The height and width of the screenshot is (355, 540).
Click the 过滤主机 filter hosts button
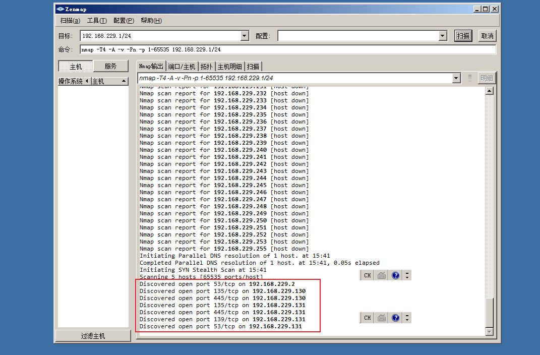point(93,336)
